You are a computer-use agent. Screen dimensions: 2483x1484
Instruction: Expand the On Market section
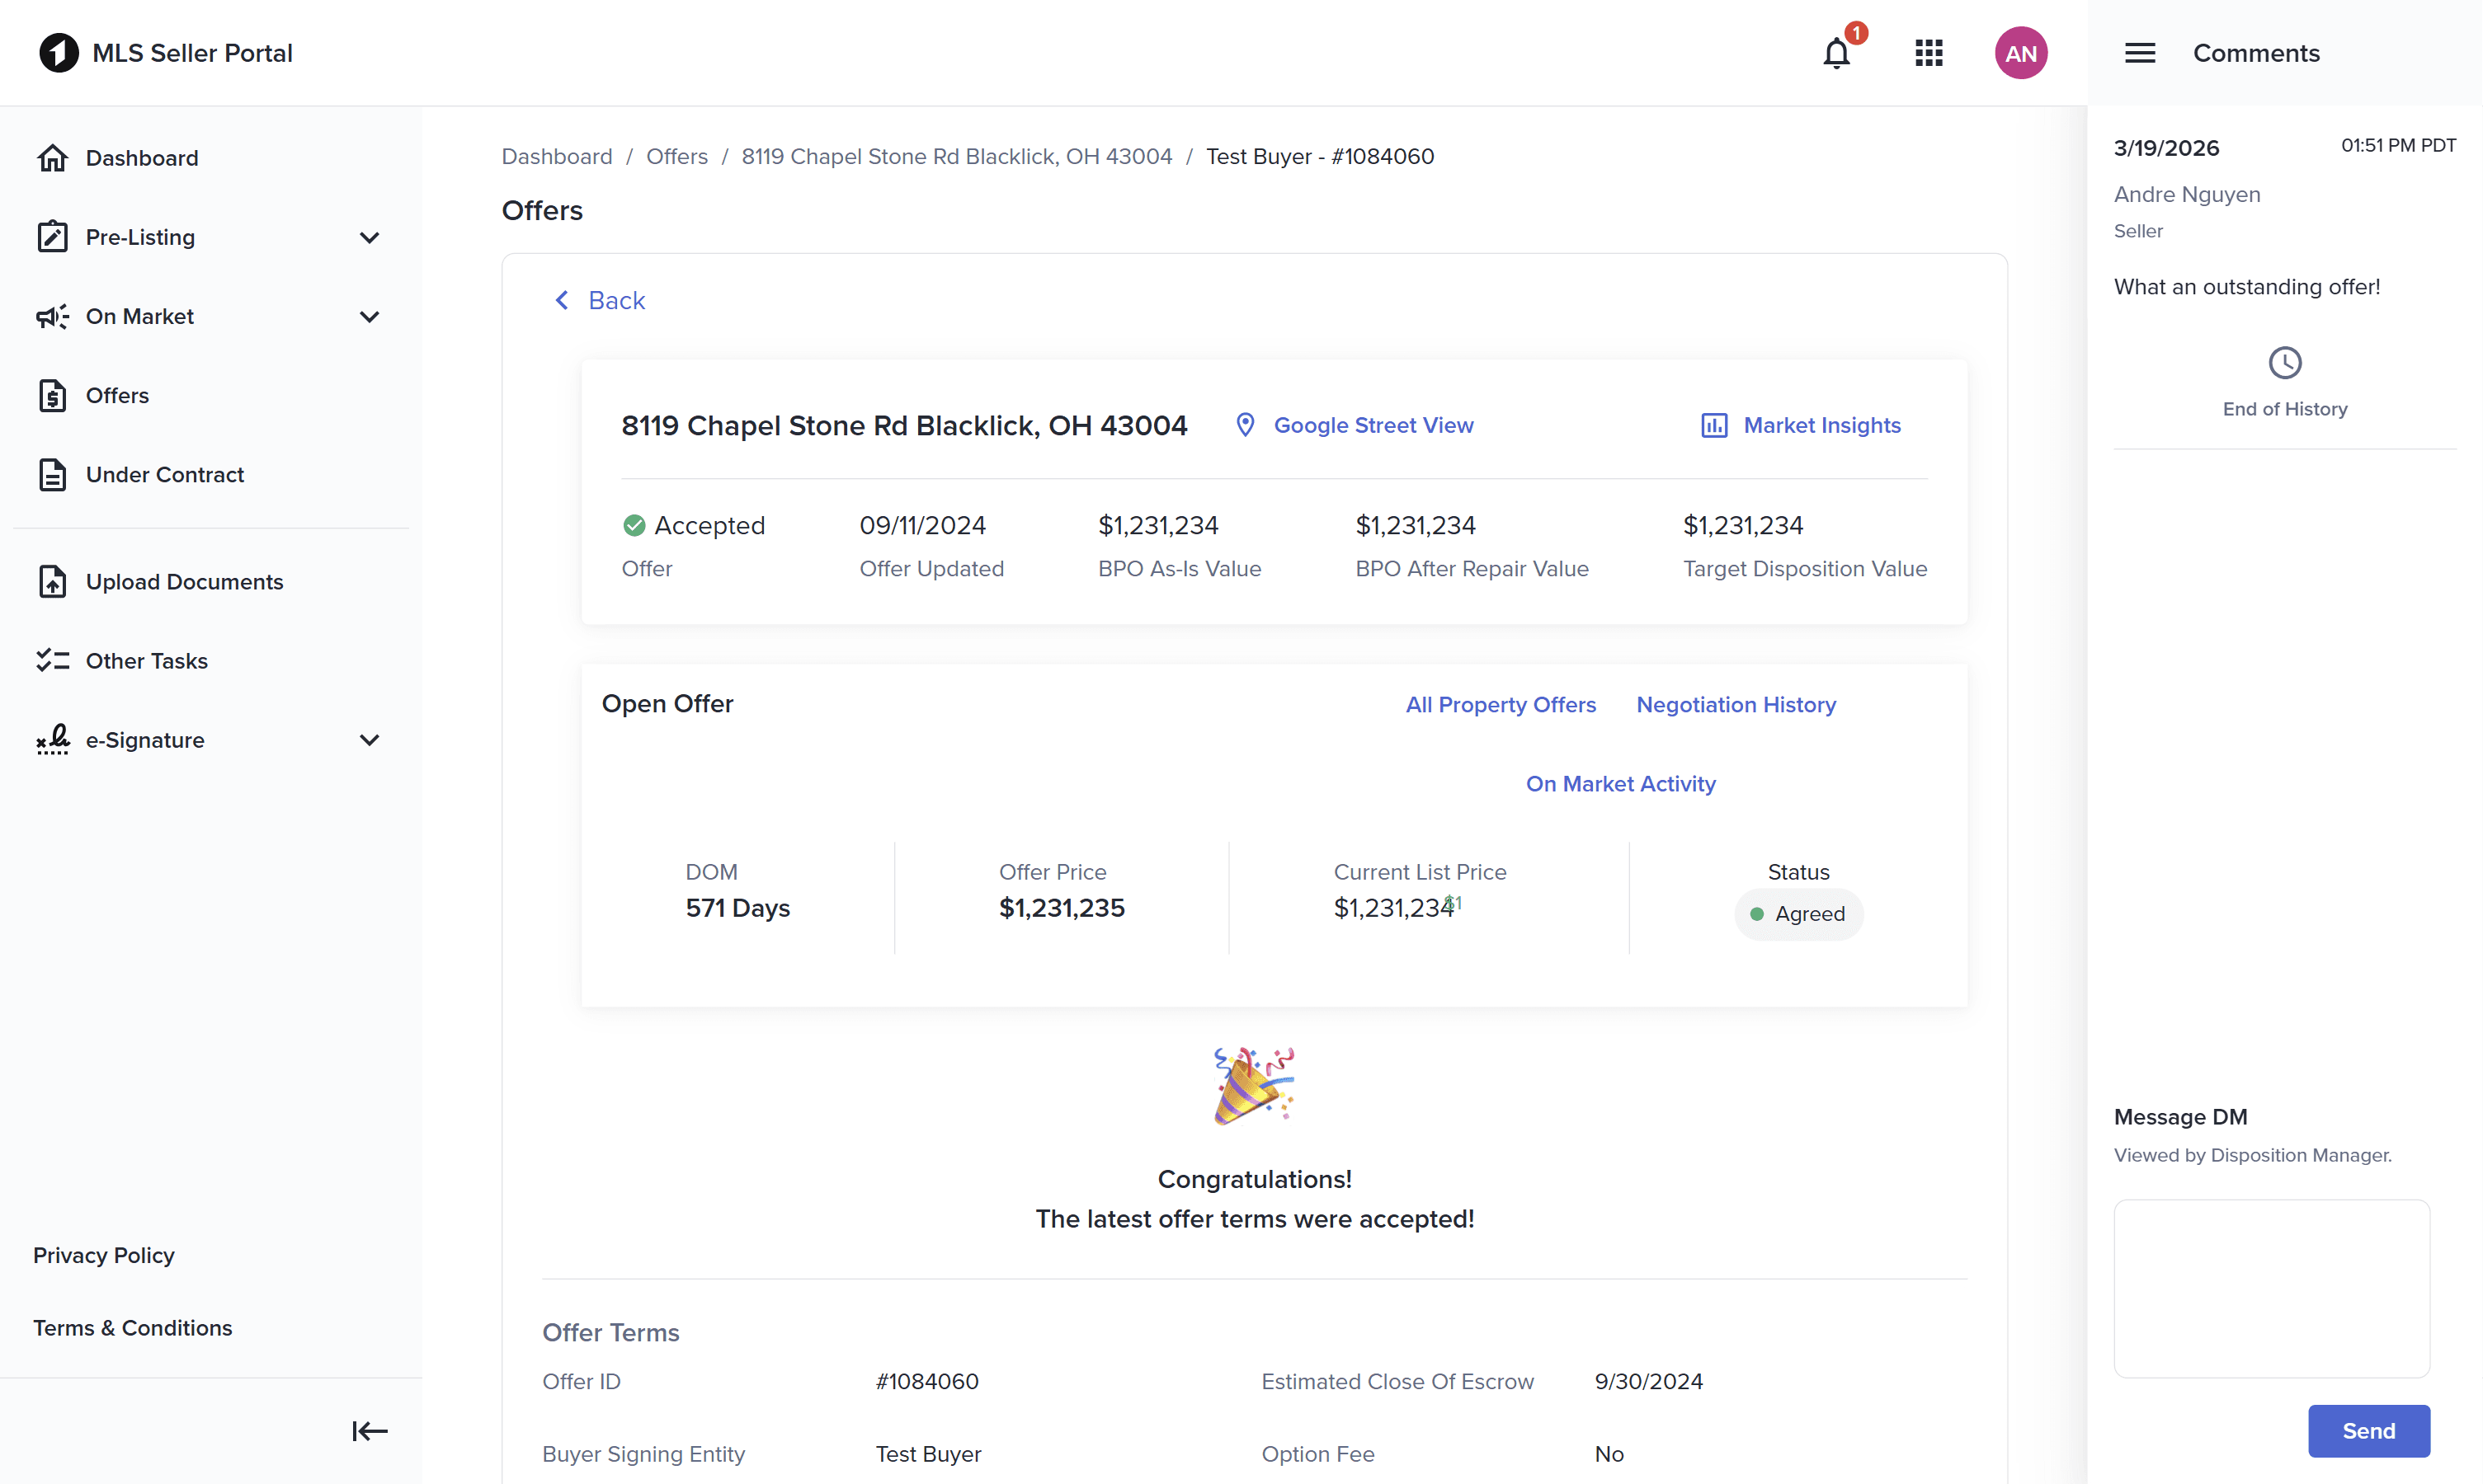(x=369, y=317)
